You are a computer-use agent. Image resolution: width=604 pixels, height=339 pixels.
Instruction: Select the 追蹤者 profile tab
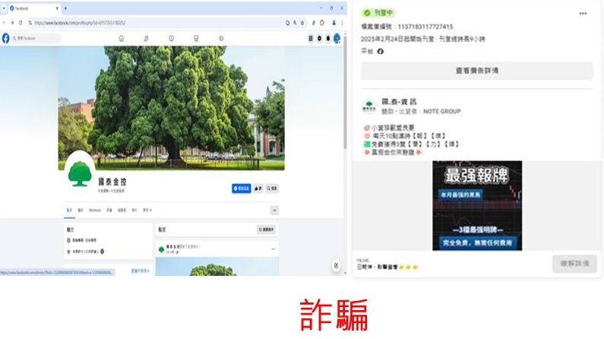coord(122,211)
